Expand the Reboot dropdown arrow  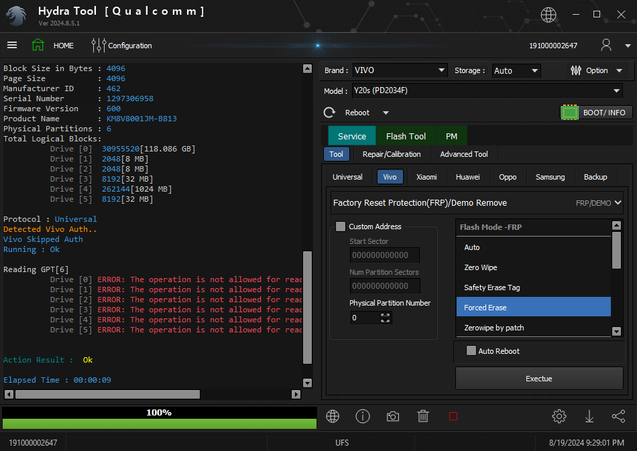click(386, 113)
